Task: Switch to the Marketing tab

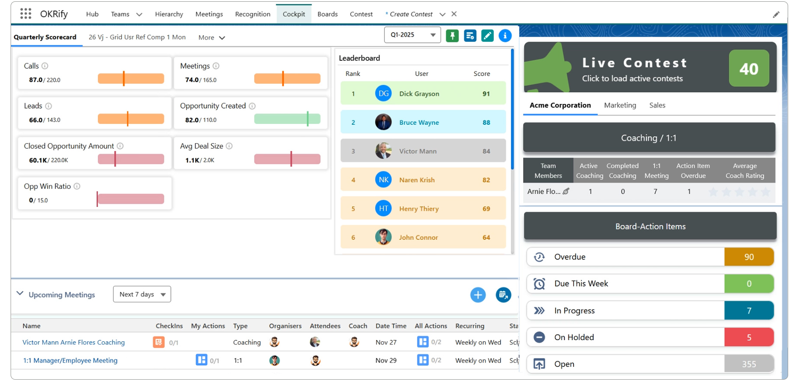Action: tap(620, 105)
